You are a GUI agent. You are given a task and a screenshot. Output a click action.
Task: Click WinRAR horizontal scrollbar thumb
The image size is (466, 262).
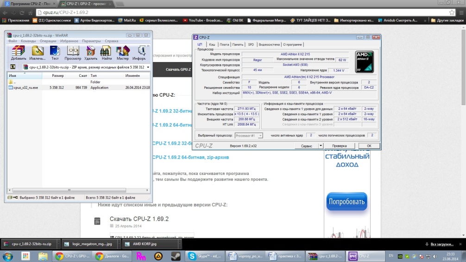click(x=69, y=190)
